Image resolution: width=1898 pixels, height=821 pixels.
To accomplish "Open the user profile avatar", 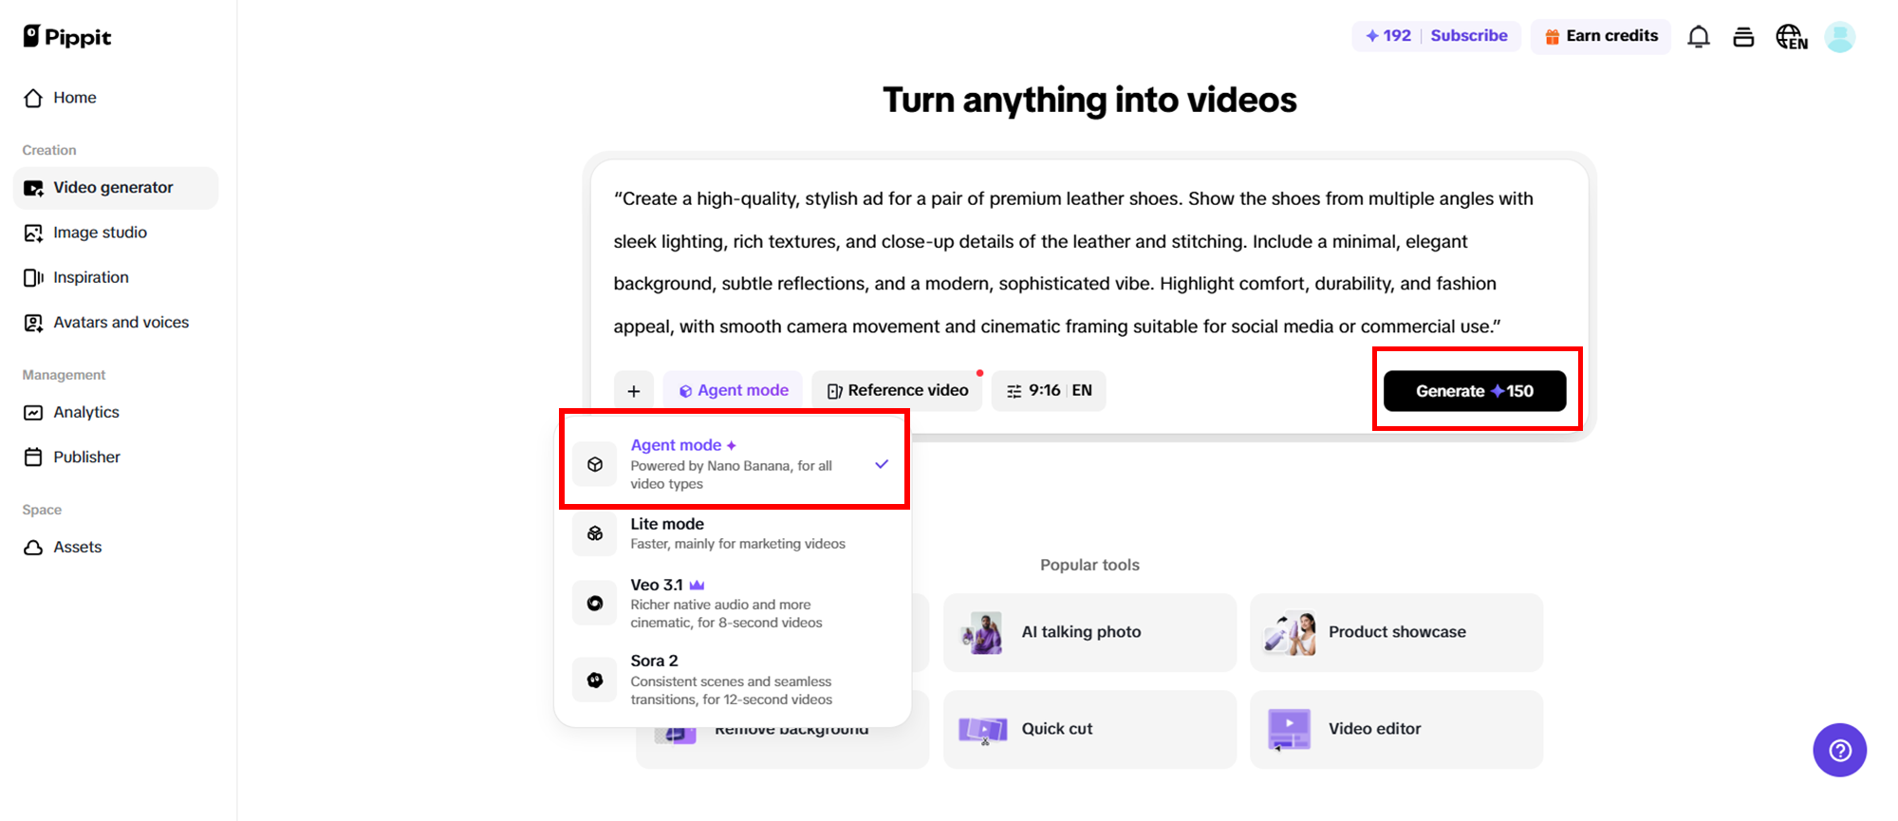I will coord(1840,37).
